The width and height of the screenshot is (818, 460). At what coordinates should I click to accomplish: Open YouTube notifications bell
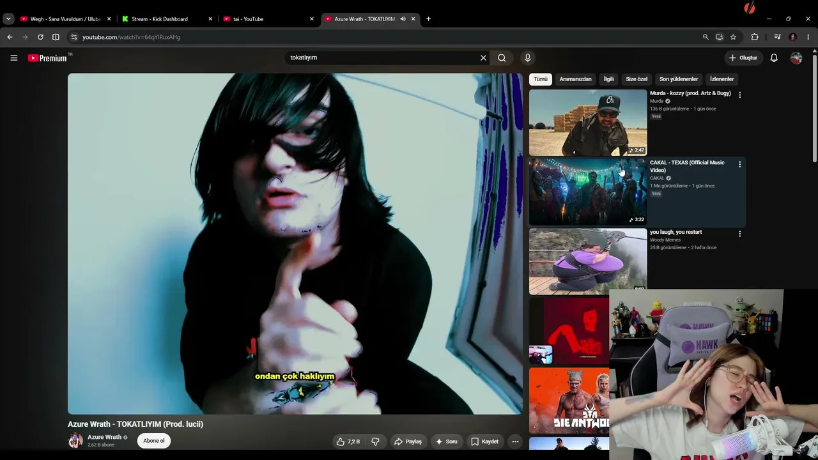[x=774, y=57]
